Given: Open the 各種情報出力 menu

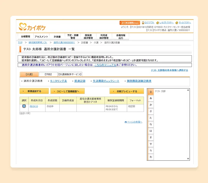Looking at the screenshot, I should pos(121,37).
